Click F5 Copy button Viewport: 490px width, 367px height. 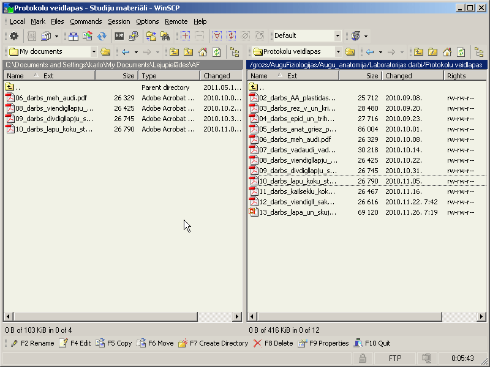113,343
